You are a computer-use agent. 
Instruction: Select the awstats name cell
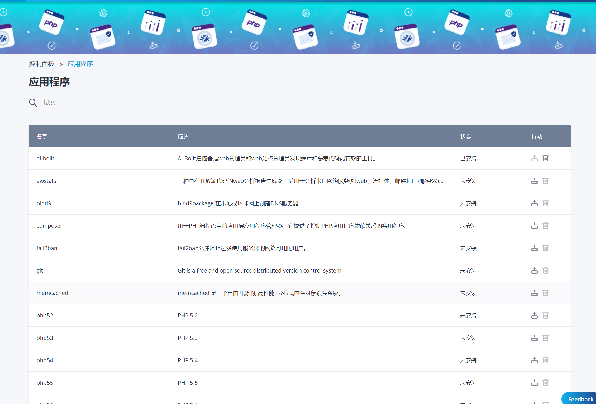pyautogui.click(x=46, y=181)
